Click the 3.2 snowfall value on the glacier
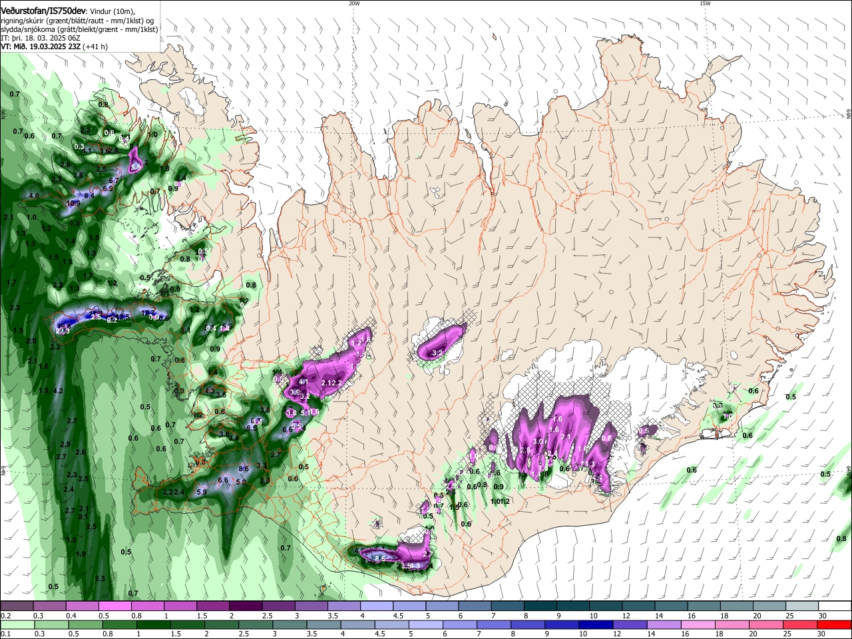Viewport: 852px width, 639px height. [x=438, y=352]
